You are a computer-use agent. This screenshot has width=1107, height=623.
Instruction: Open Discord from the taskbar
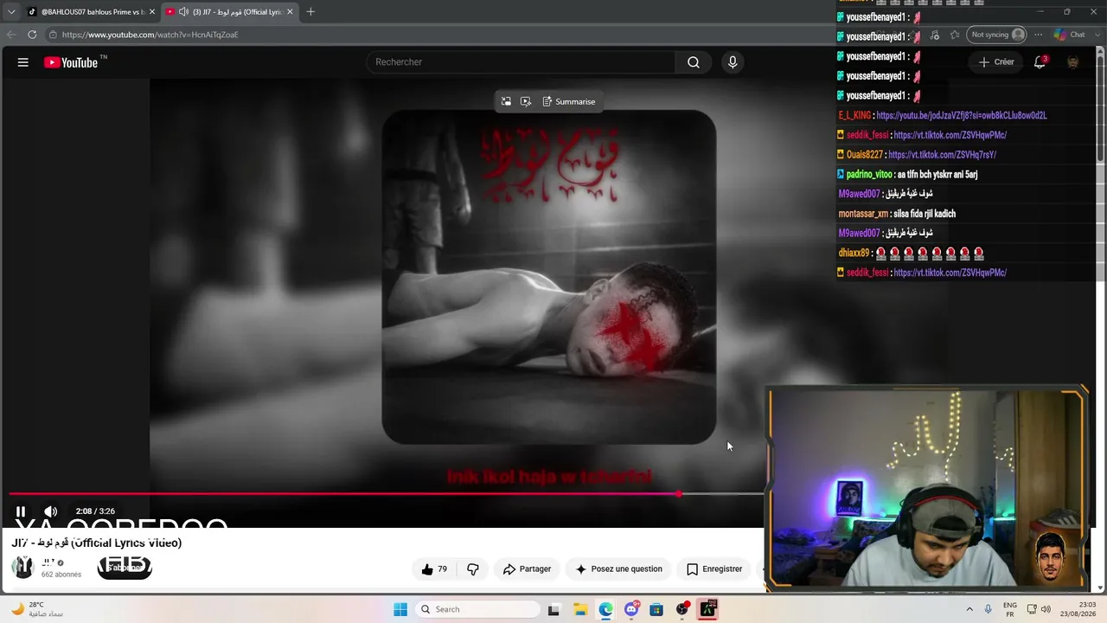point(631,609)
